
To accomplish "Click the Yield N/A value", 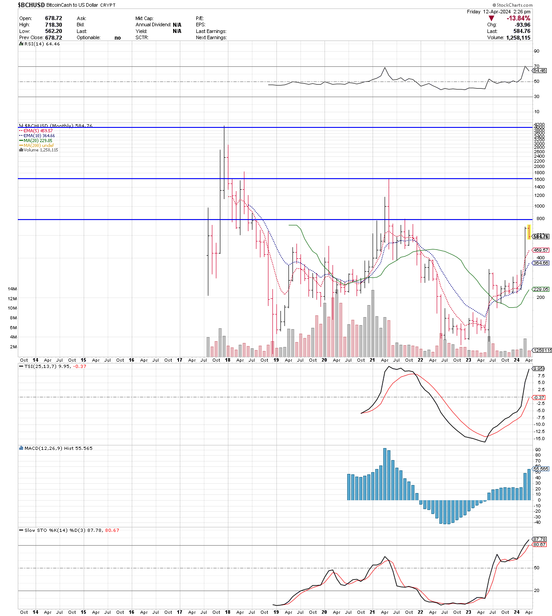I will (x=177, y=31).
